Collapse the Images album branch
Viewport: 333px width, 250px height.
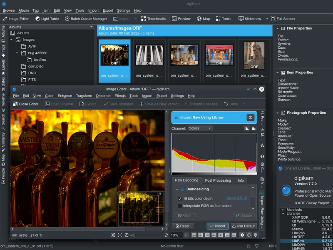11,40
